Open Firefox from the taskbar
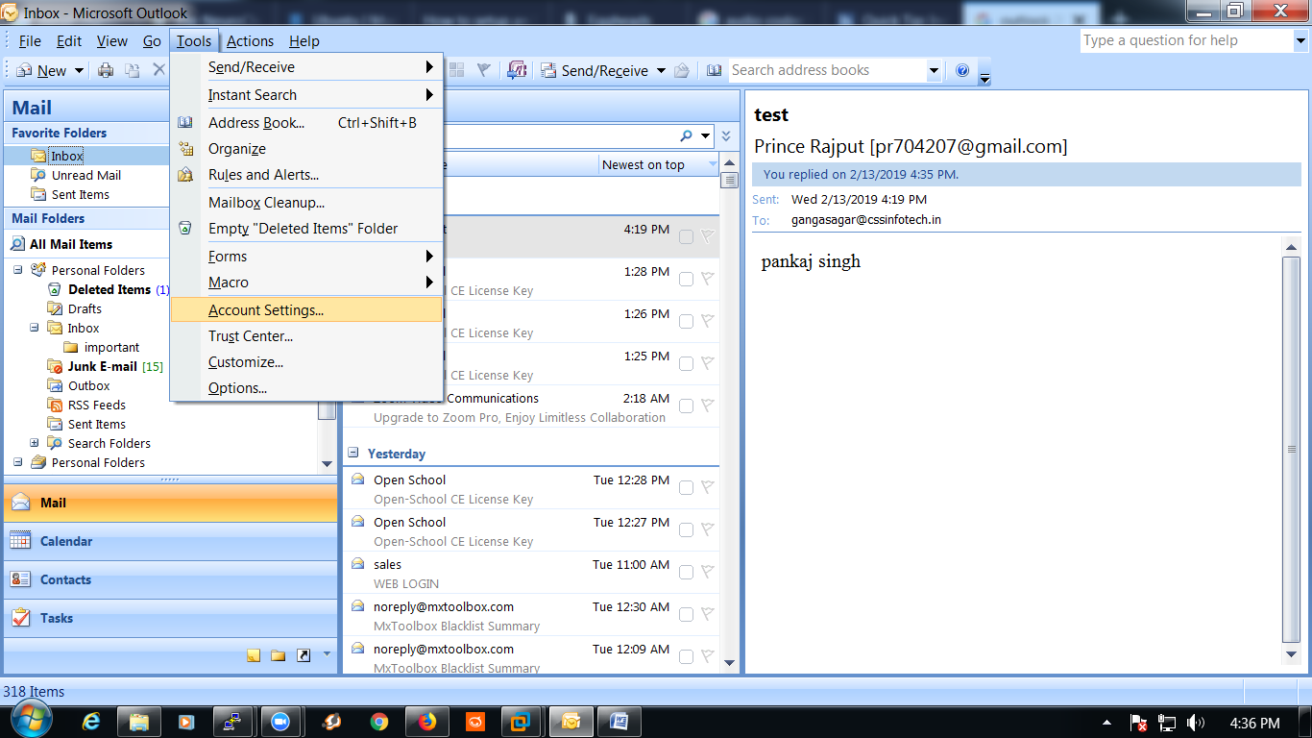The image size is (1312, 738). [x=426, y=722]
